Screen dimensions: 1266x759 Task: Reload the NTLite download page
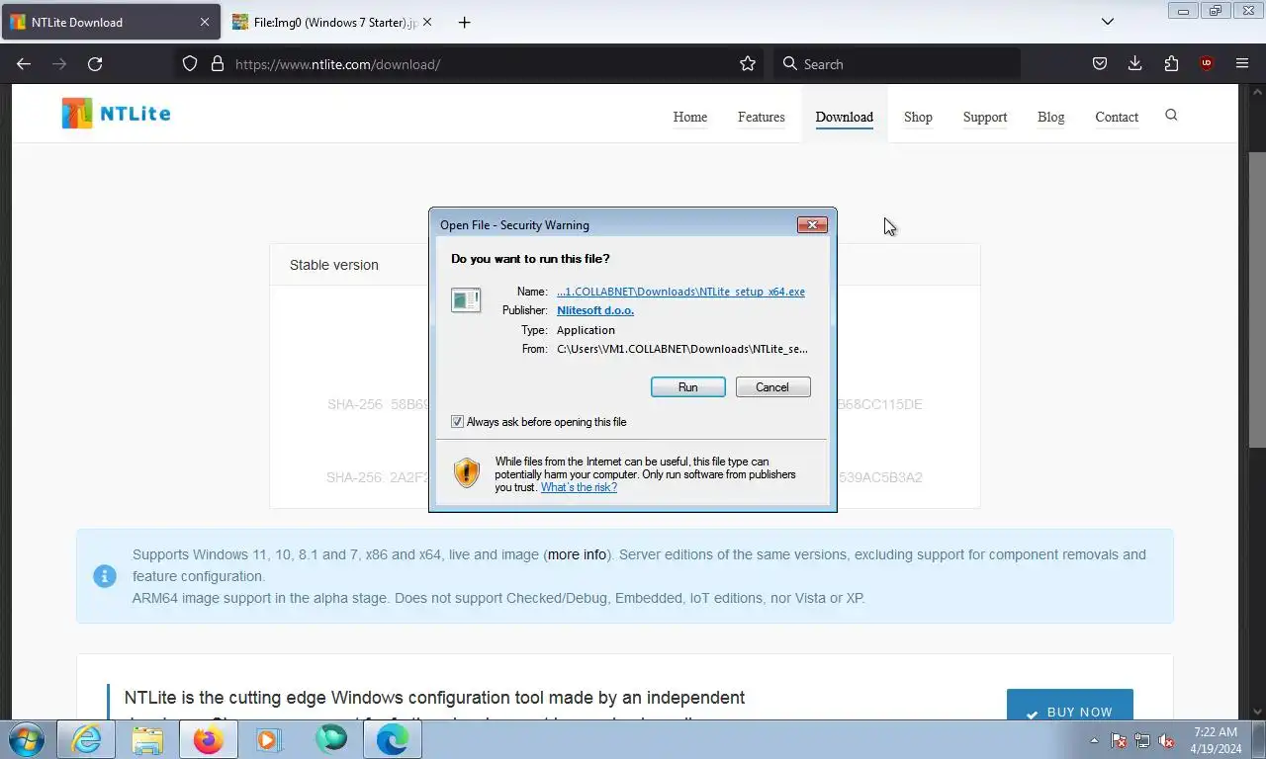(95, 63)
